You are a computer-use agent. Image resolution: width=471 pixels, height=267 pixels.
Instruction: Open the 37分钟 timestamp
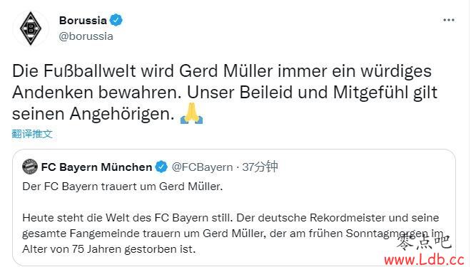click(x=260, y=167)
